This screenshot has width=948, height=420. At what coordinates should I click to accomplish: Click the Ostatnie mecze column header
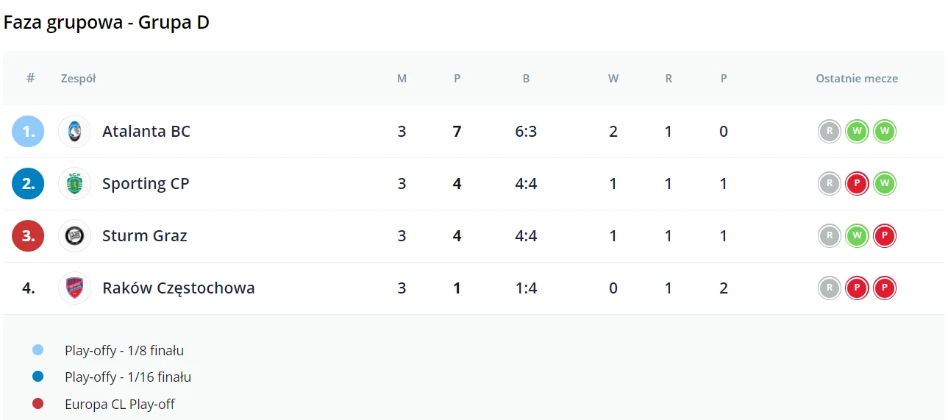point(857,79)
